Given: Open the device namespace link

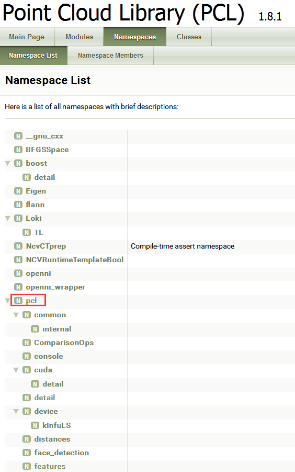Looking at the screenshot, I should click(46, 412).
